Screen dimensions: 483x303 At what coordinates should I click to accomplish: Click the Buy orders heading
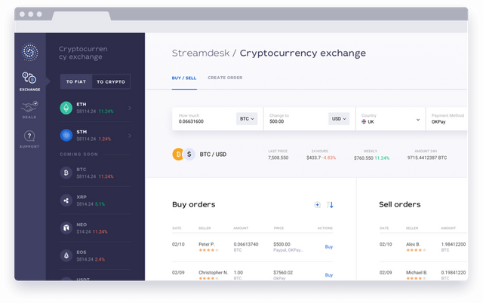pos(194,204)
